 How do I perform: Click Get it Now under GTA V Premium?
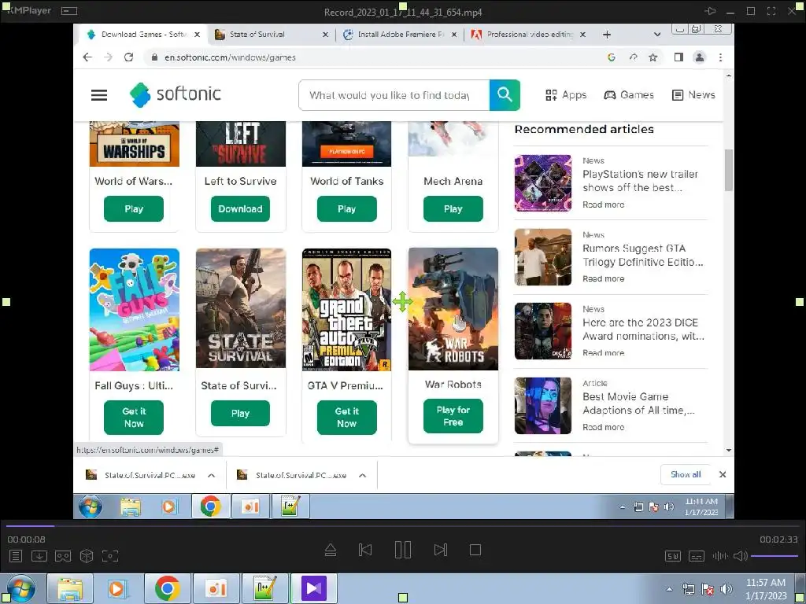point(347,418)
